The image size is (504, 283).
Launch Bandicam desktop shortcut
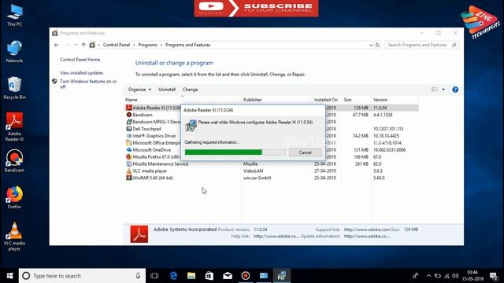(14, 161)
